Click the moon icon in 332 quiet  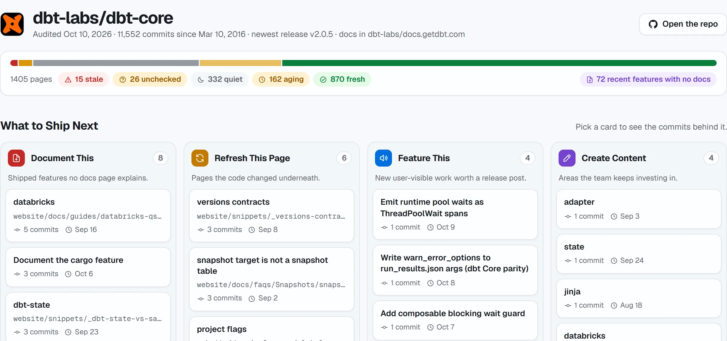pyautogui.click(x=201, y=80)
